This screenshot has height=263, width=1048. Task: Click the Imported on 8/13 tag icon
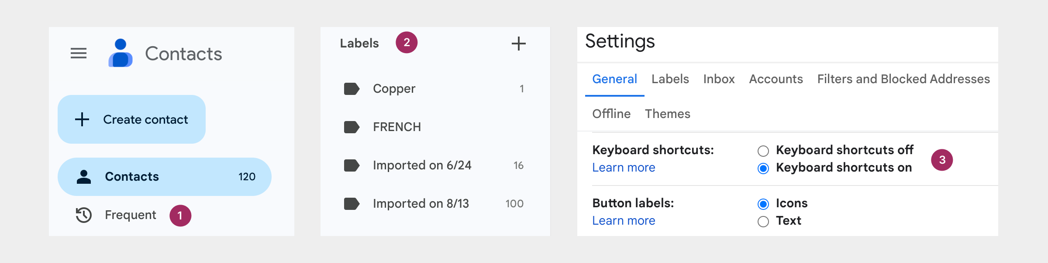pos(352,204)
